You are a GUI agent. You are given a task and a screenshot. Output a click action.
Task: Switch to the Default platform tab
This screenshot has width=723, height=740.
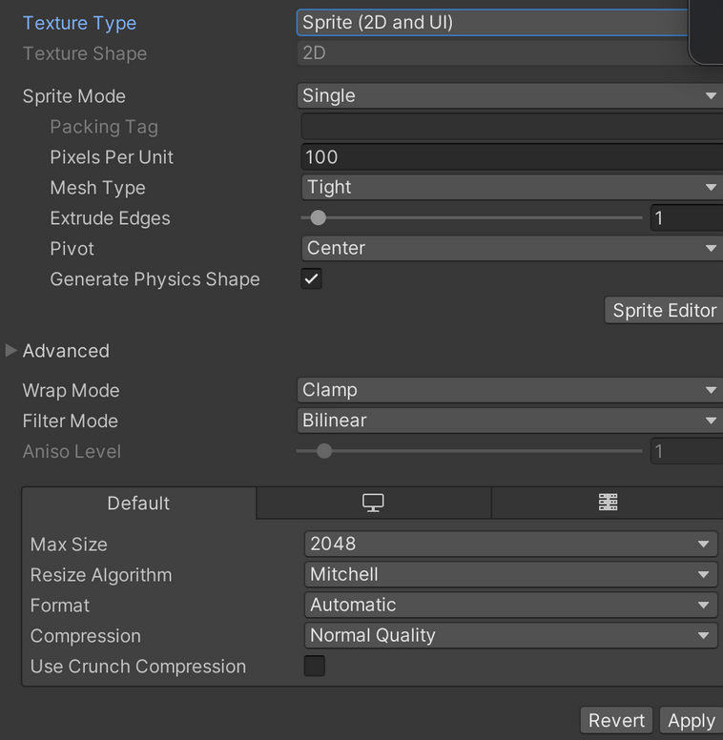[x=138, y=504]
